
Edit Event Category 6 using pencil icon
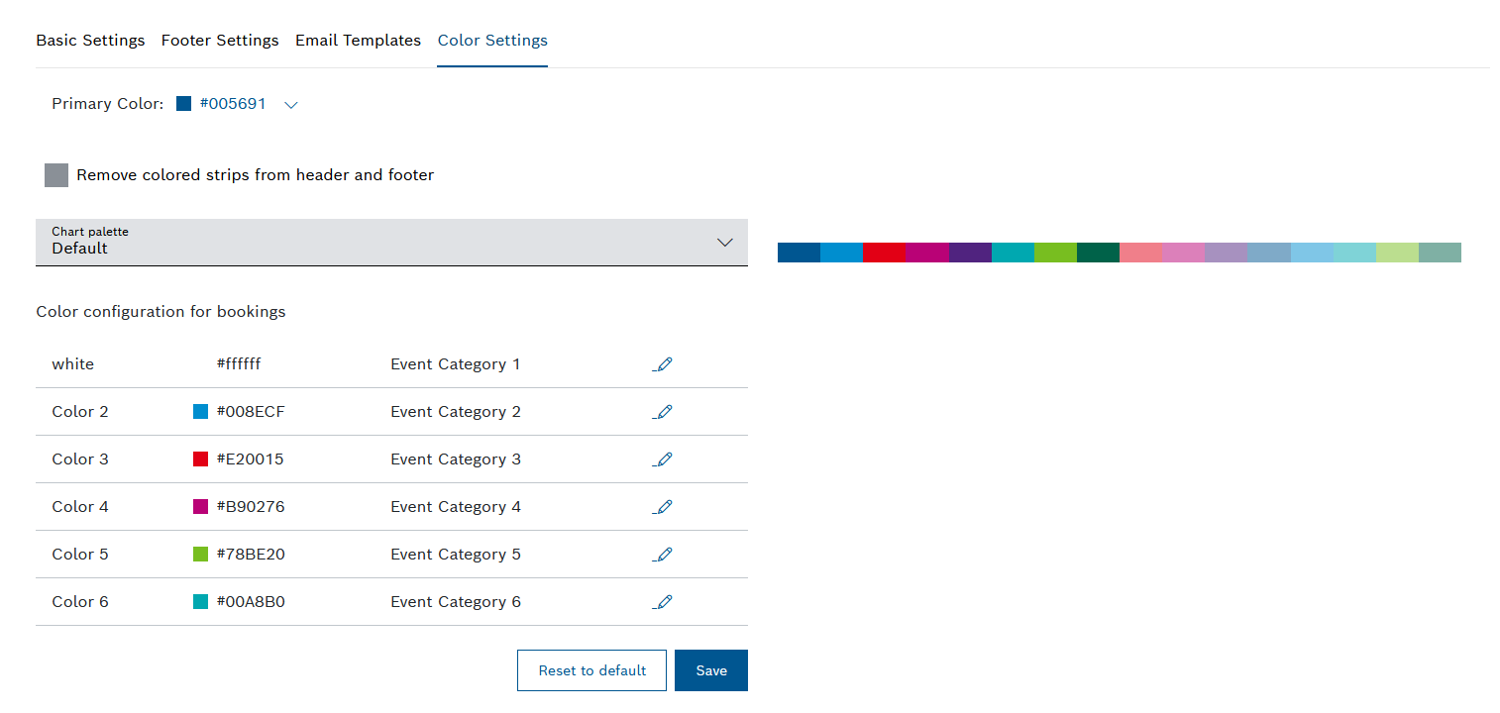click(x=663, y=602)
